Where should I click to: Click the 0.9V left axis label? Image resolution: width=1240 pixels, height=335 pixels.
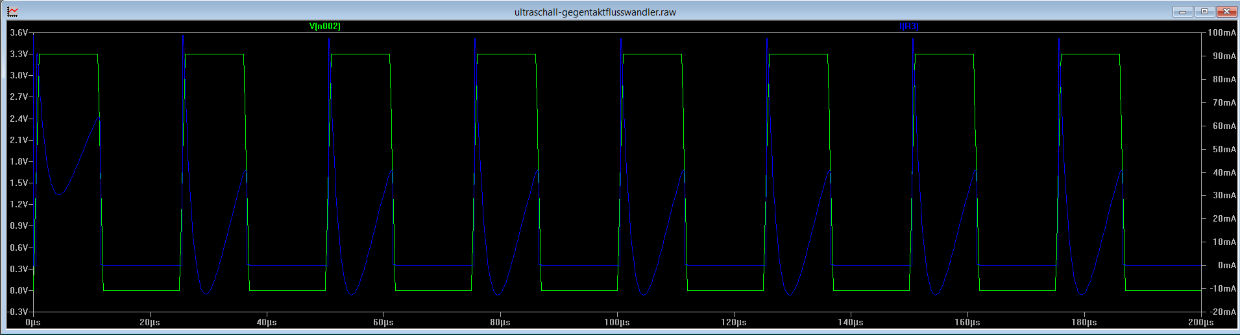click(x=19, y=225)
